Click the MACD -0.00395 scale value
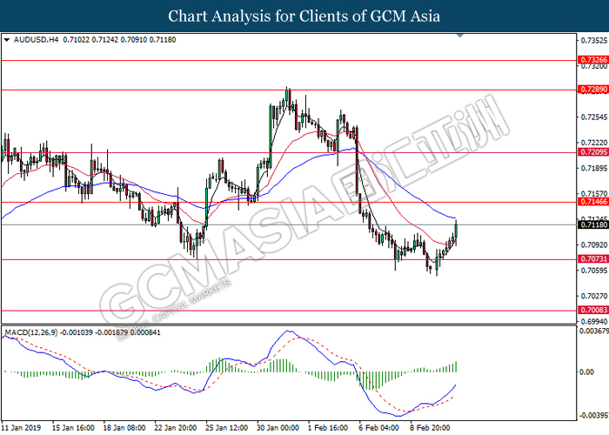 [594, 416]
